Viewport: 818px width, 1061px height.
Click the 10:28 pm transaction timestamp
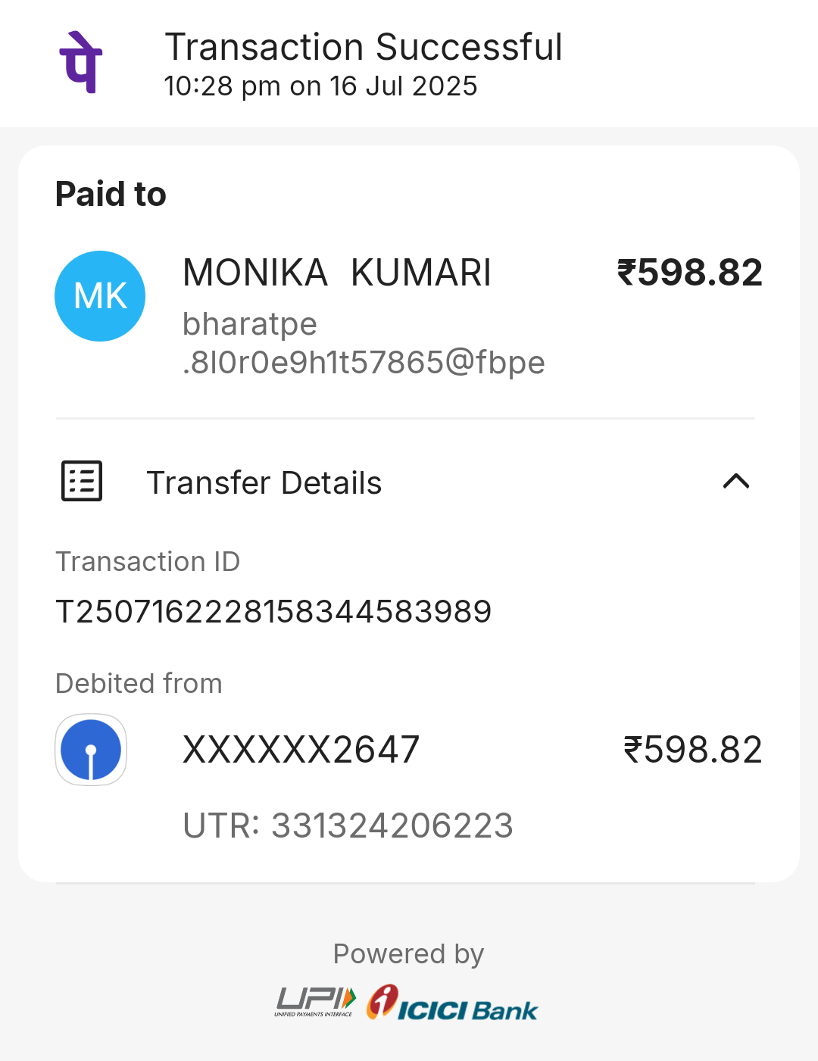coord(320,86)
